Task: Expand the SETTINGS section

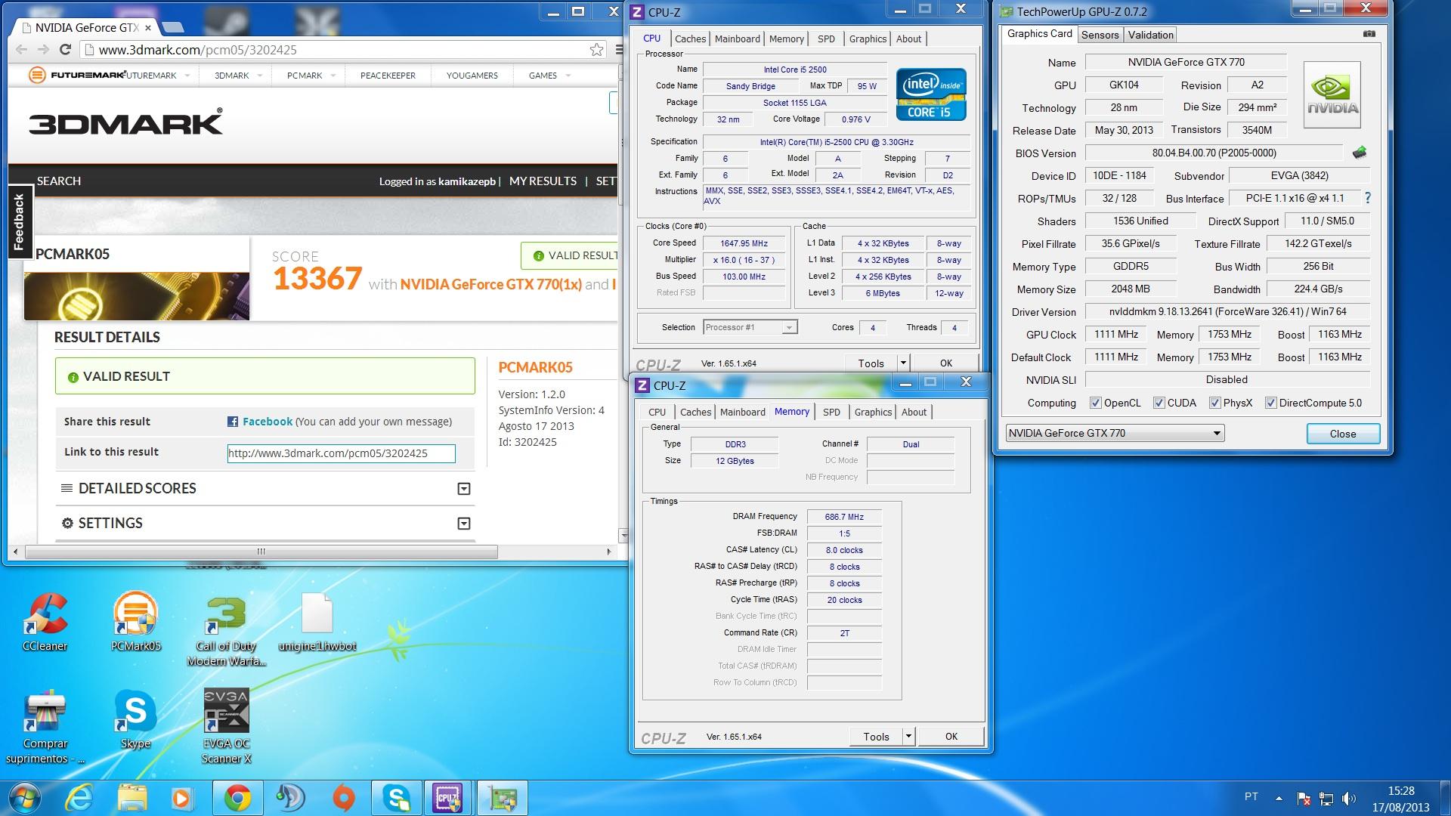Action: tap(464, 524)
